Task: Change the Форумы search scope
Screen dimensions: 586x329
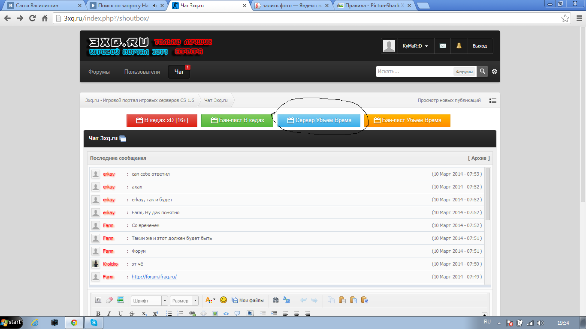Action: click(465, 72)
